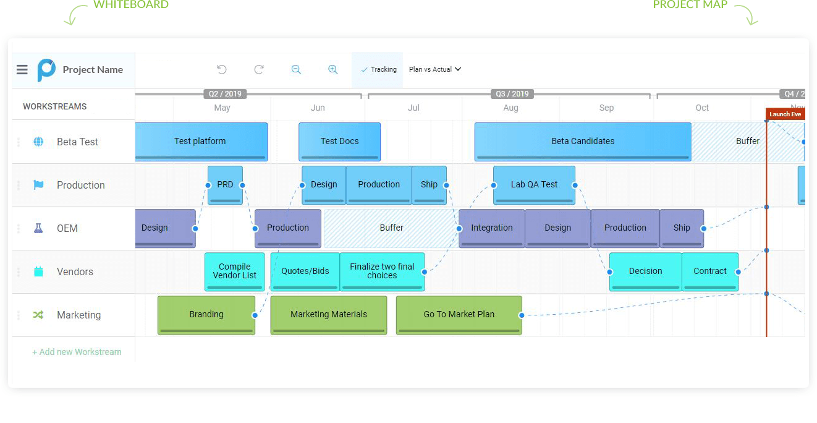Grab the OEM row drag handle
817x423 pixels.
[19, 229]
